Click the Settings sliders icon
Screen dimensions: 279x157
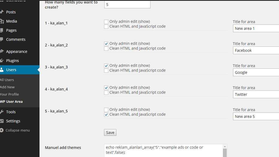pos(2,121)
